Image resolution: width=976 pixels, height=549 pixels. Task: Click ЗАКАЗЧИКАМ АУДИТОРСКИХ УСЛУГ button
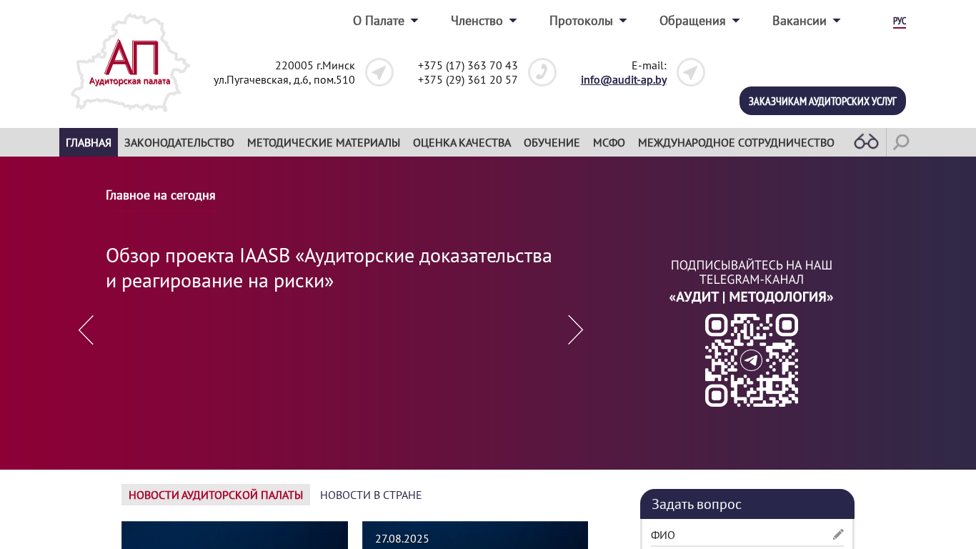(x=822, y=101)
